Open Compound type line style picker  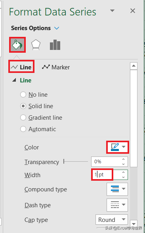pos(117,189)
